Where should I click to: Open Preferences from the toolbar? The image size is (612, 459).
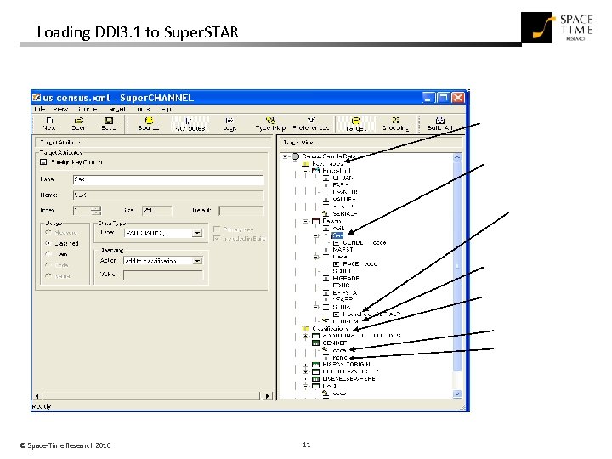click(x=311, y=124)
